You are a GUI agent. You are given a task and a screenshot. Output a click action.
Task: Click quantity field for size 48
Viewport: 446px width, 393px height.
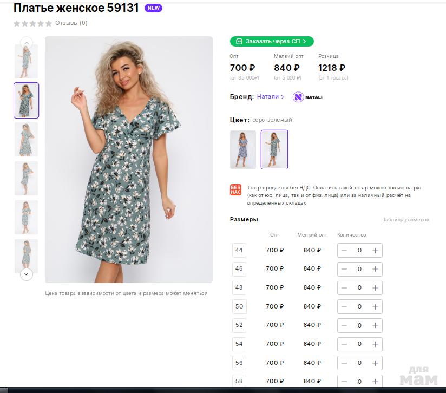click(359, 288)
